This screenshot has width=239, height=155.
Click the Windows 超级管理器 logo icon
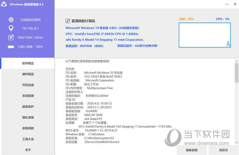click(4, 4)
